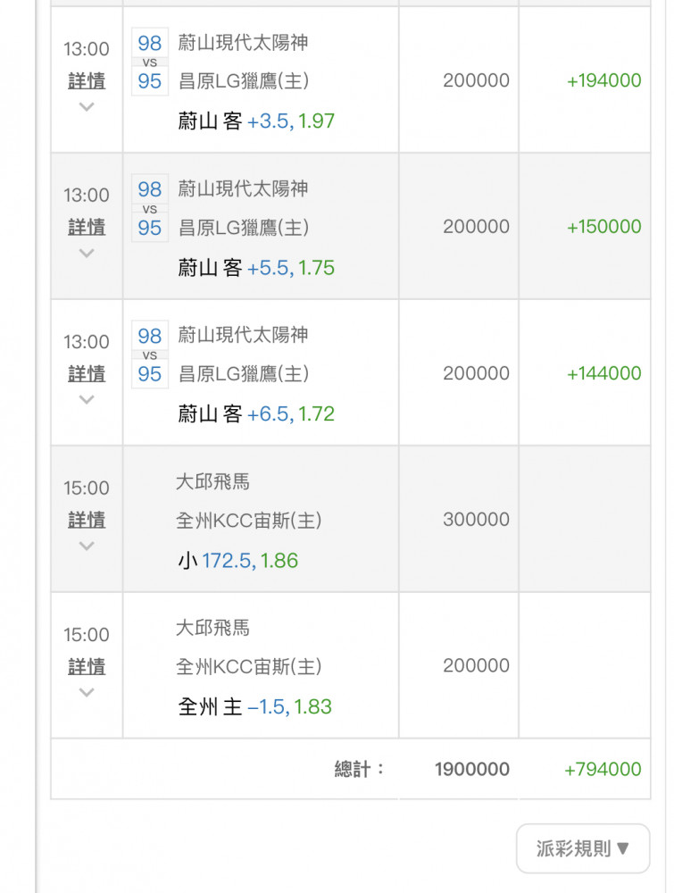Screen dimensions: 674x893
Task: Click the 小 172.5, 1.86 odds text
Action: (x=237, y=561)
